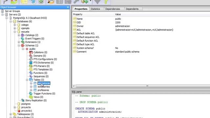This screenshot has width=210, height=118.
Task: Click the filtered data grid toolbar icon
Action: [68, 2]
